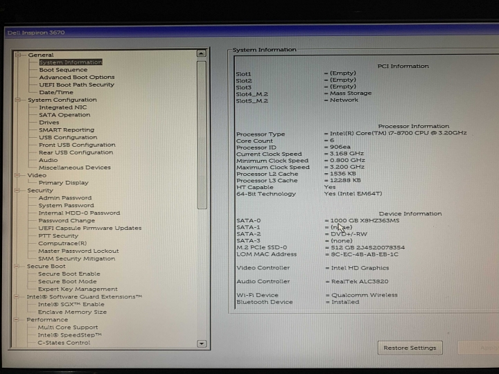Collapse the Video tree section
Viewport: 499px width, 374px height.
[x=17, y=175]
